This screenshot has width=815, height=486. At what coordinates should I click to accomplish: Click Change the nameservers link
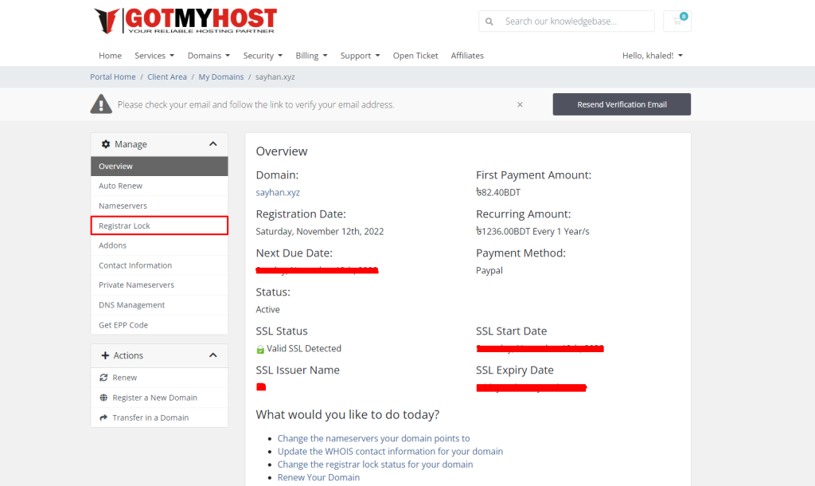(x=373, y=438)
